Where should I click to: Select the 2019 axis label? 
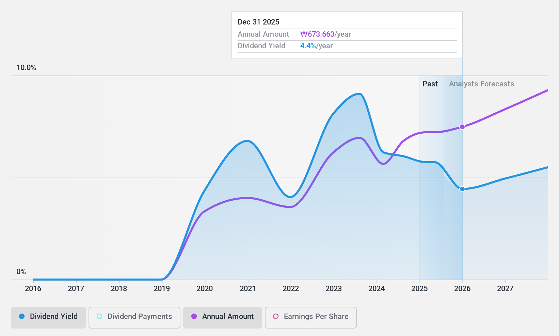162,289
